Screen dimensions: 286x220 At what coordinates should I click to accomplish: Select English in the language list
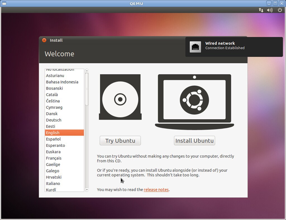65,133
